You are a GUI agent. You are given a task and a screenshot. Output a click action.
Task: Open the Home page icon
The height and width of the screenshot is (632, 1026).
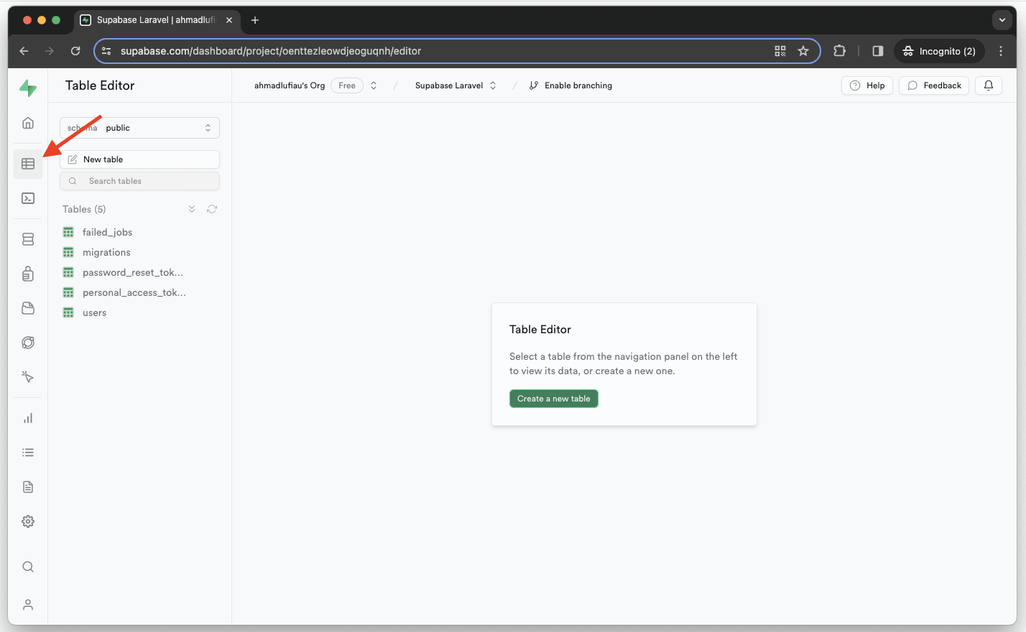(28, 123)
